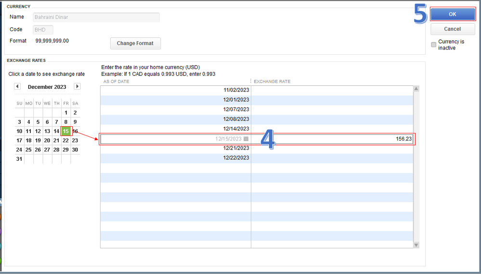This screenshot has width=481, height=274.
Task: Select December 26 in the calendar
Action: pyautogui.click(x=38, y=150)
